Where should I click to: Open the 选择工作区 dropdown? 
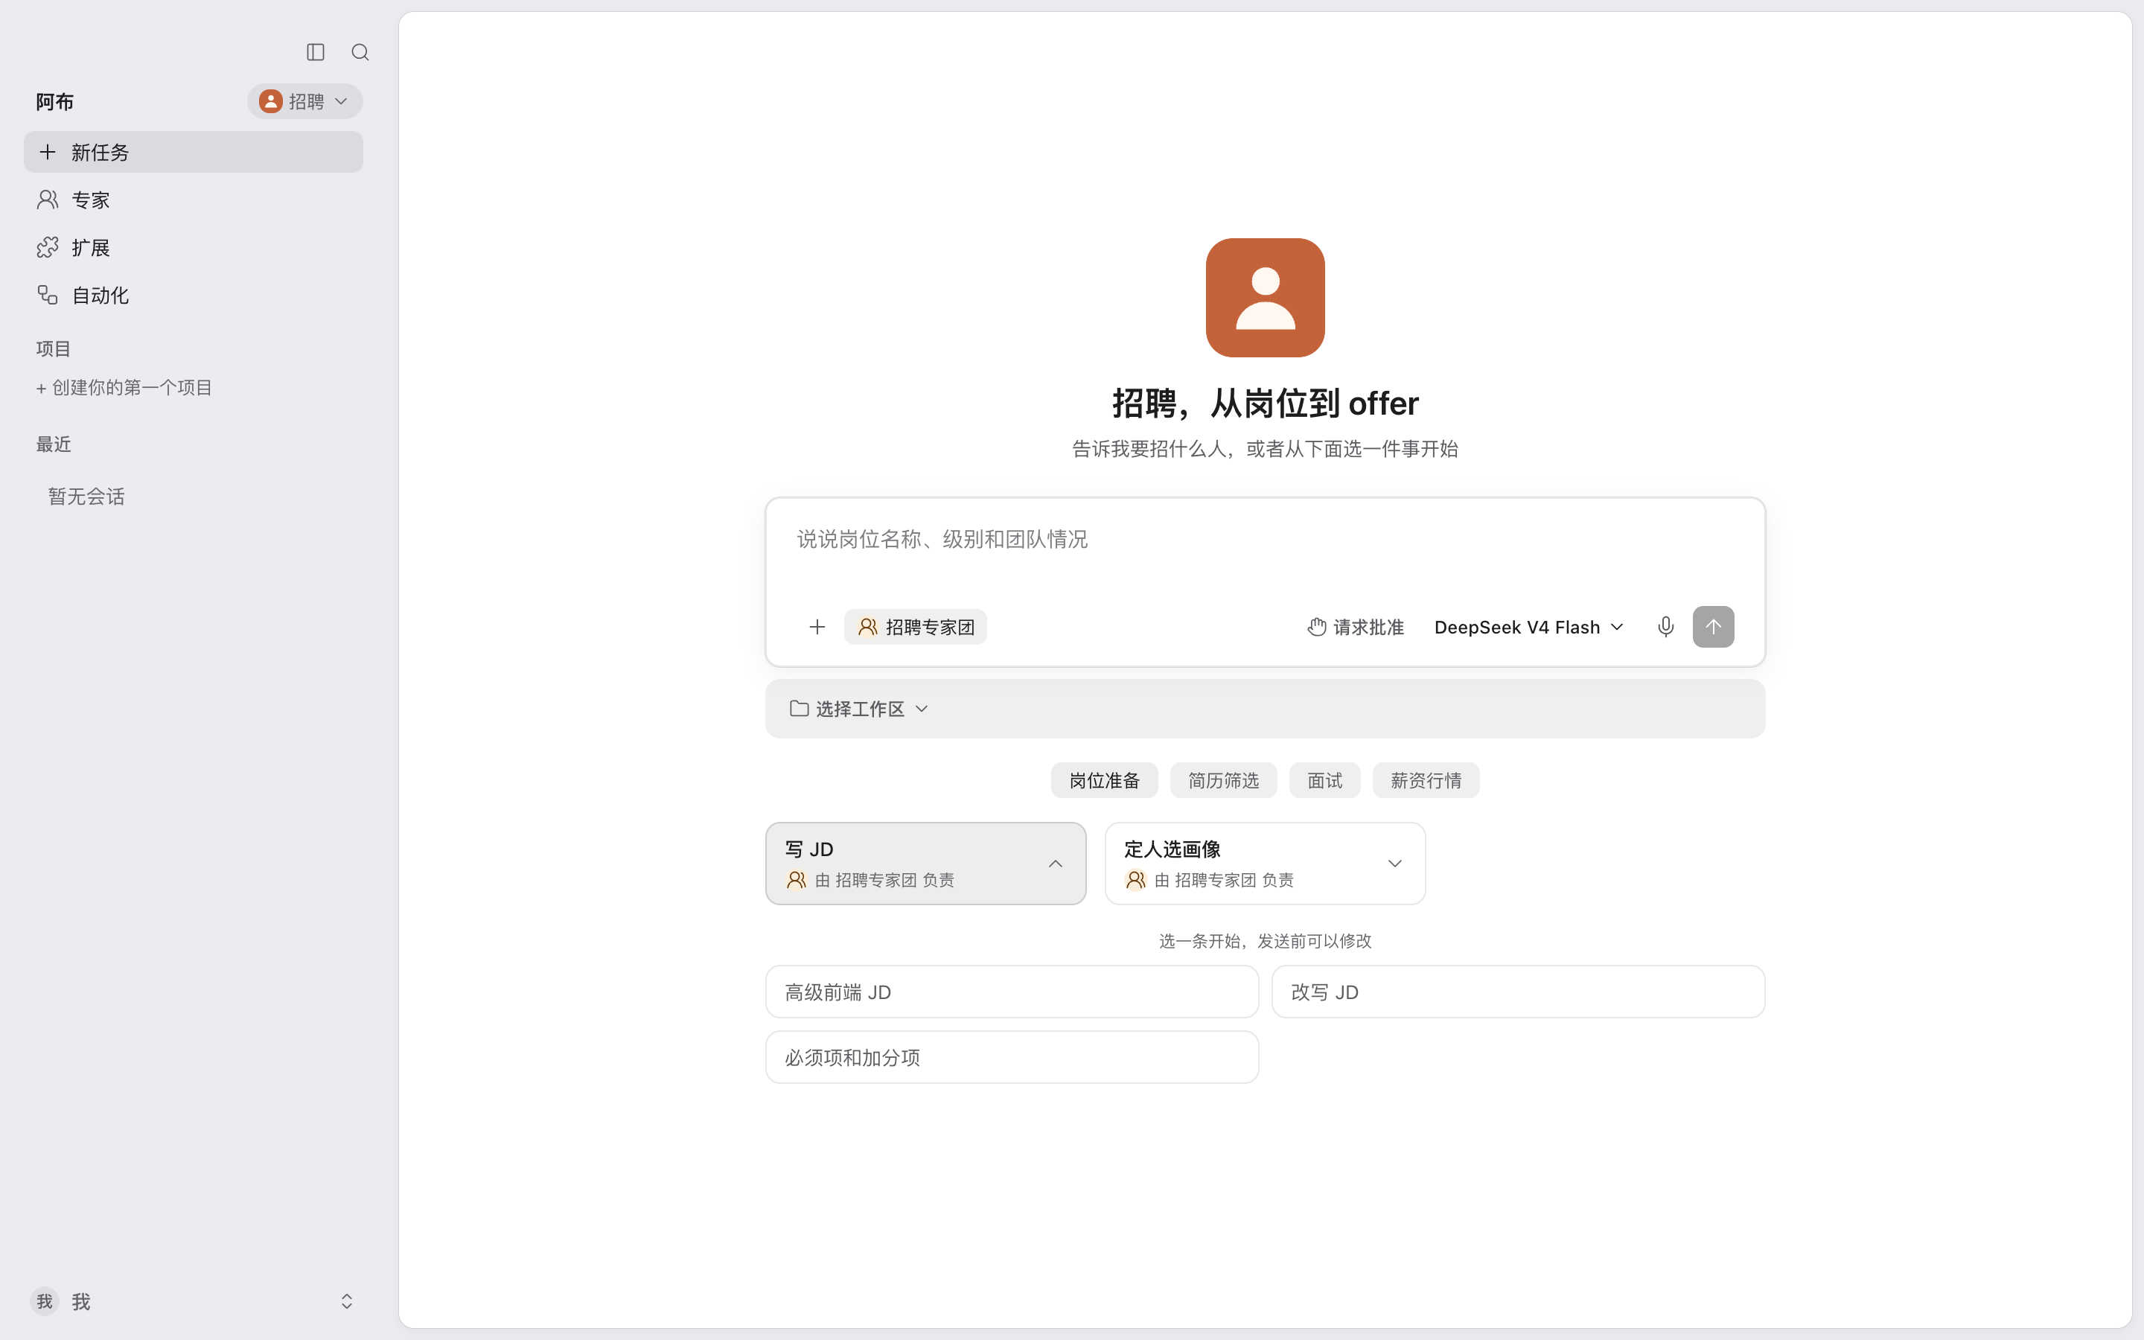858,709
